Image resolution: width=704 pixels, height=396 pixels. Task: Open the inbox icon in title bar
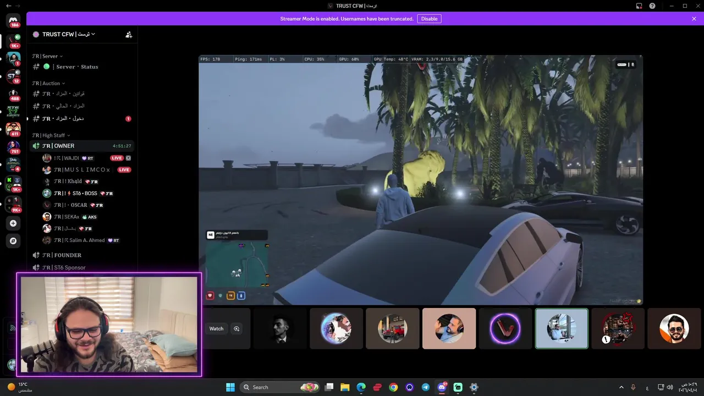click(x=639, y=5)
